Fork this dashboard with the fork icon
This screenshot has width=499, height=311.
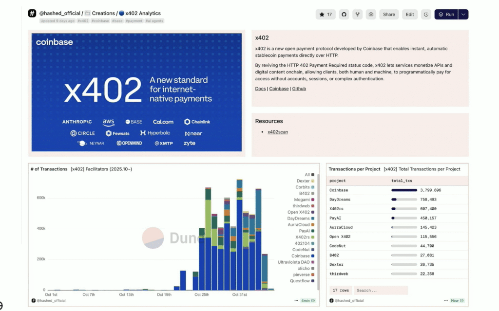[x=357, y=15]
